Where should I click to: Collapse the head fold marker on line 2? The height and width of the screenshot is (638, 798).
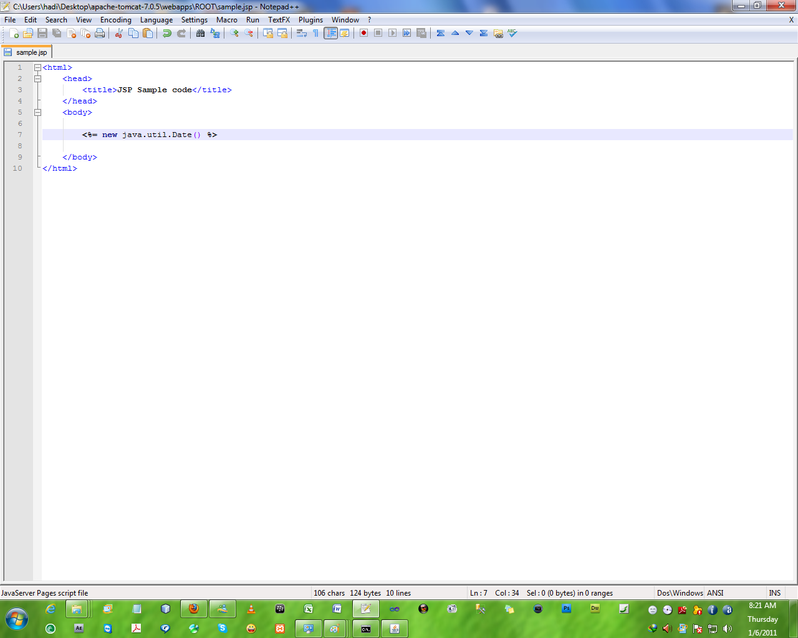tap(37, 79)
